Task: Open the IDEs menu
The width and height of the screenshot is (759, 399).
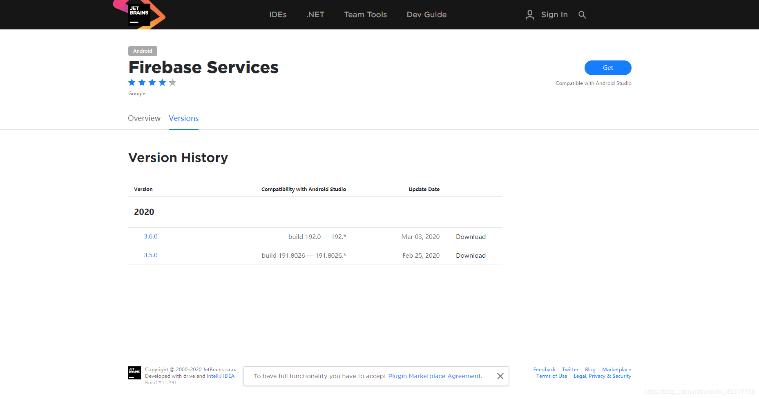Action: (278, 15)
